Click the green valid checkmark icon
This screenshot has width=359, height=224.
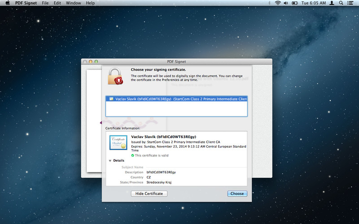pyautogui.click(x=132, y=155)
